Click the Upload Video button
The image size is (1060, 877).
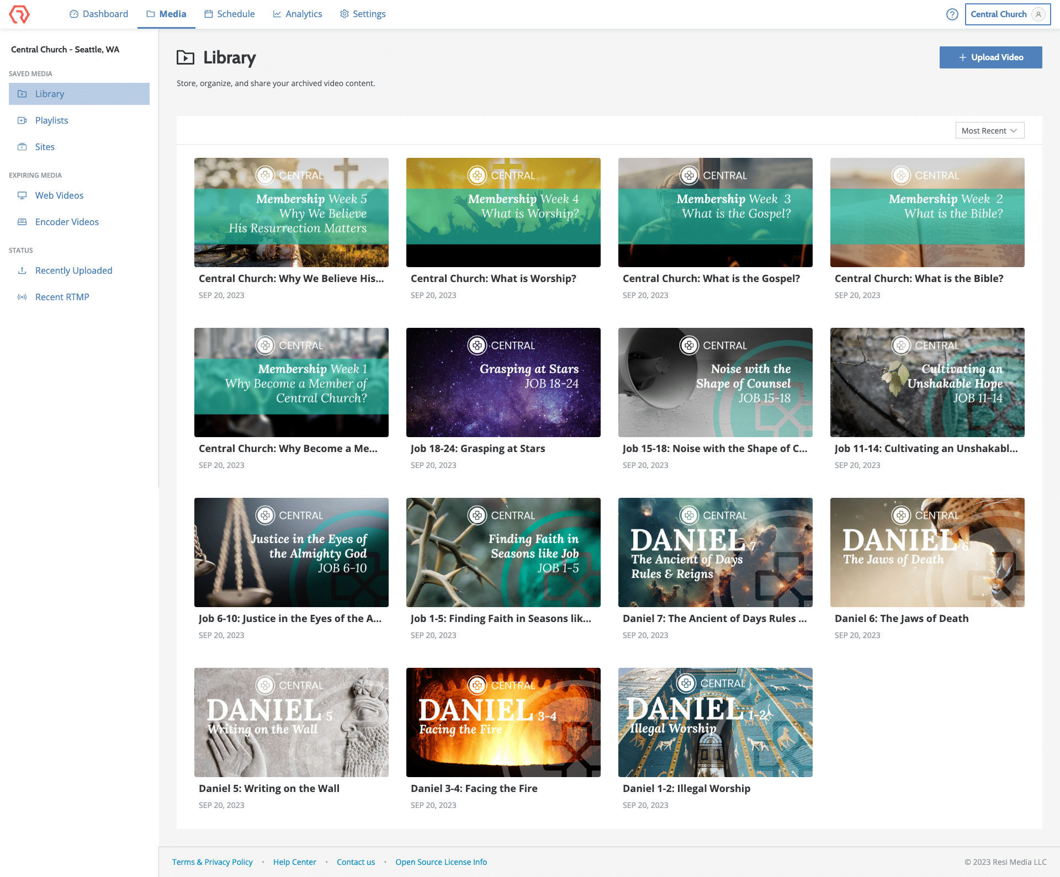(x=990, y=57)
